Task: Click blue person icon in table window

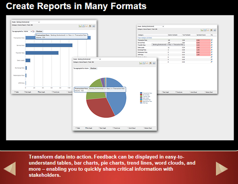Action: click(205, 30)
